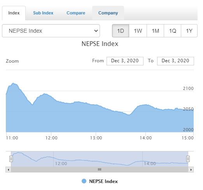Click the To date field

175,61
